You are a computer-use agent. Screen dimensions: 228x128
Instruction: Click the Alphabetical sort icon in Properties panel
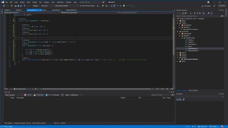[180, 100]
